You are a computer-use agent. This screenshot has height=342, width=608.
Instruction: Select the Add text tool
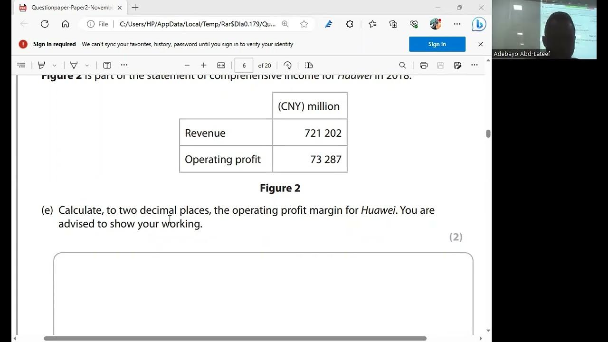click(x=107, y=65)
